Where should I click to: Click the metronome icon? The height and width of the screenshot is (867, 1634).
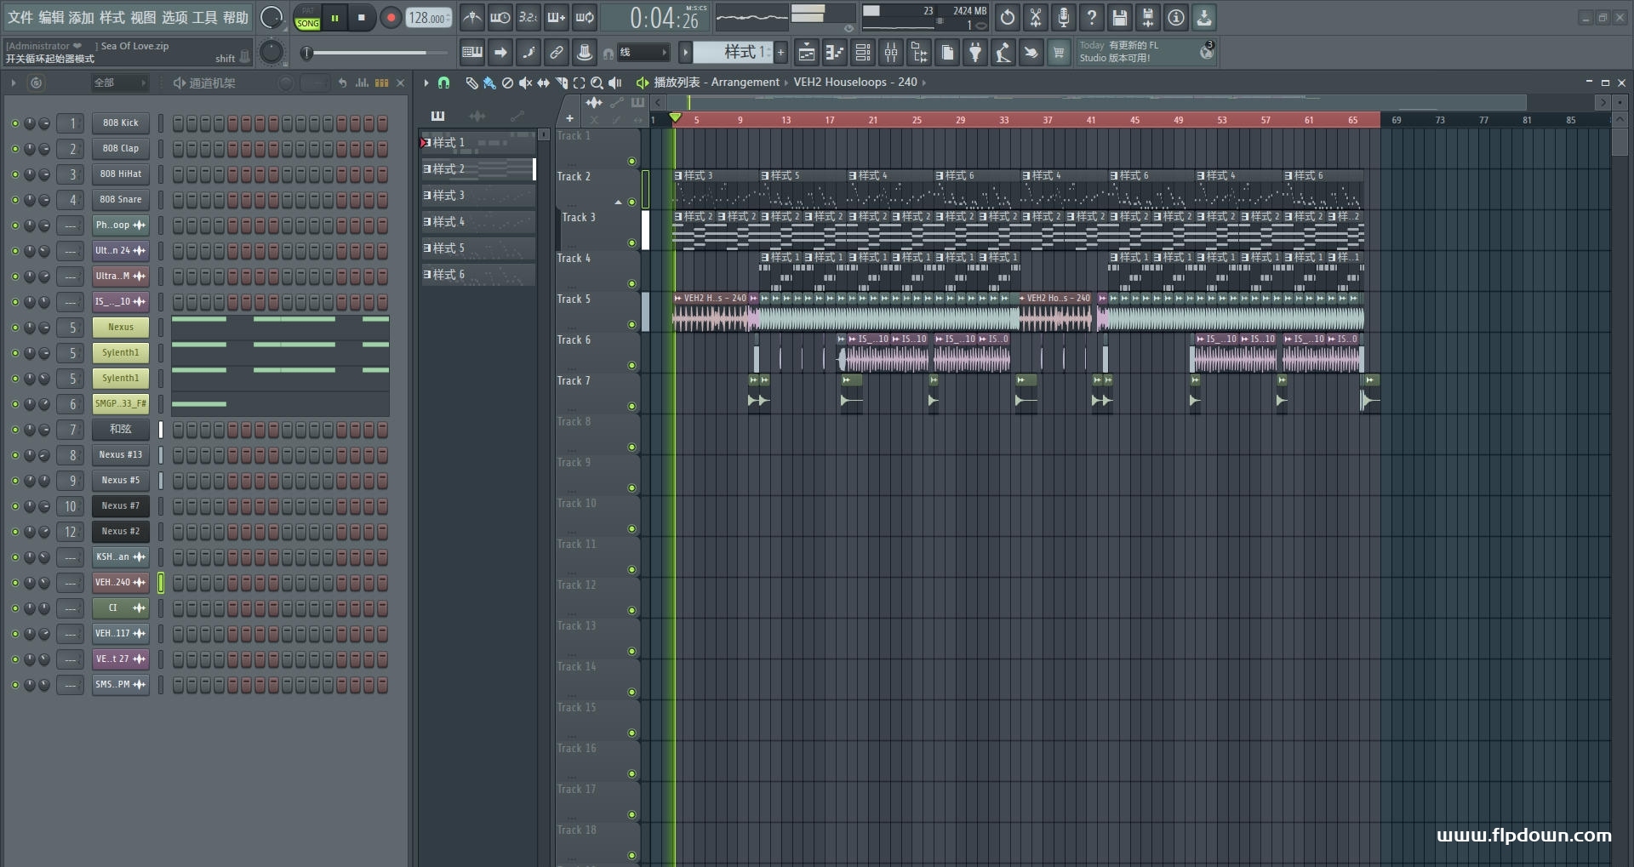472,17
